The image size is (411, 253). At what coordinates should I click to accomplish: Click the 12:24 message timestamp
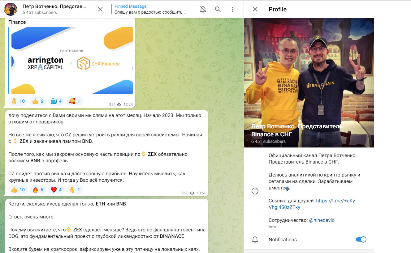point(128,105)
